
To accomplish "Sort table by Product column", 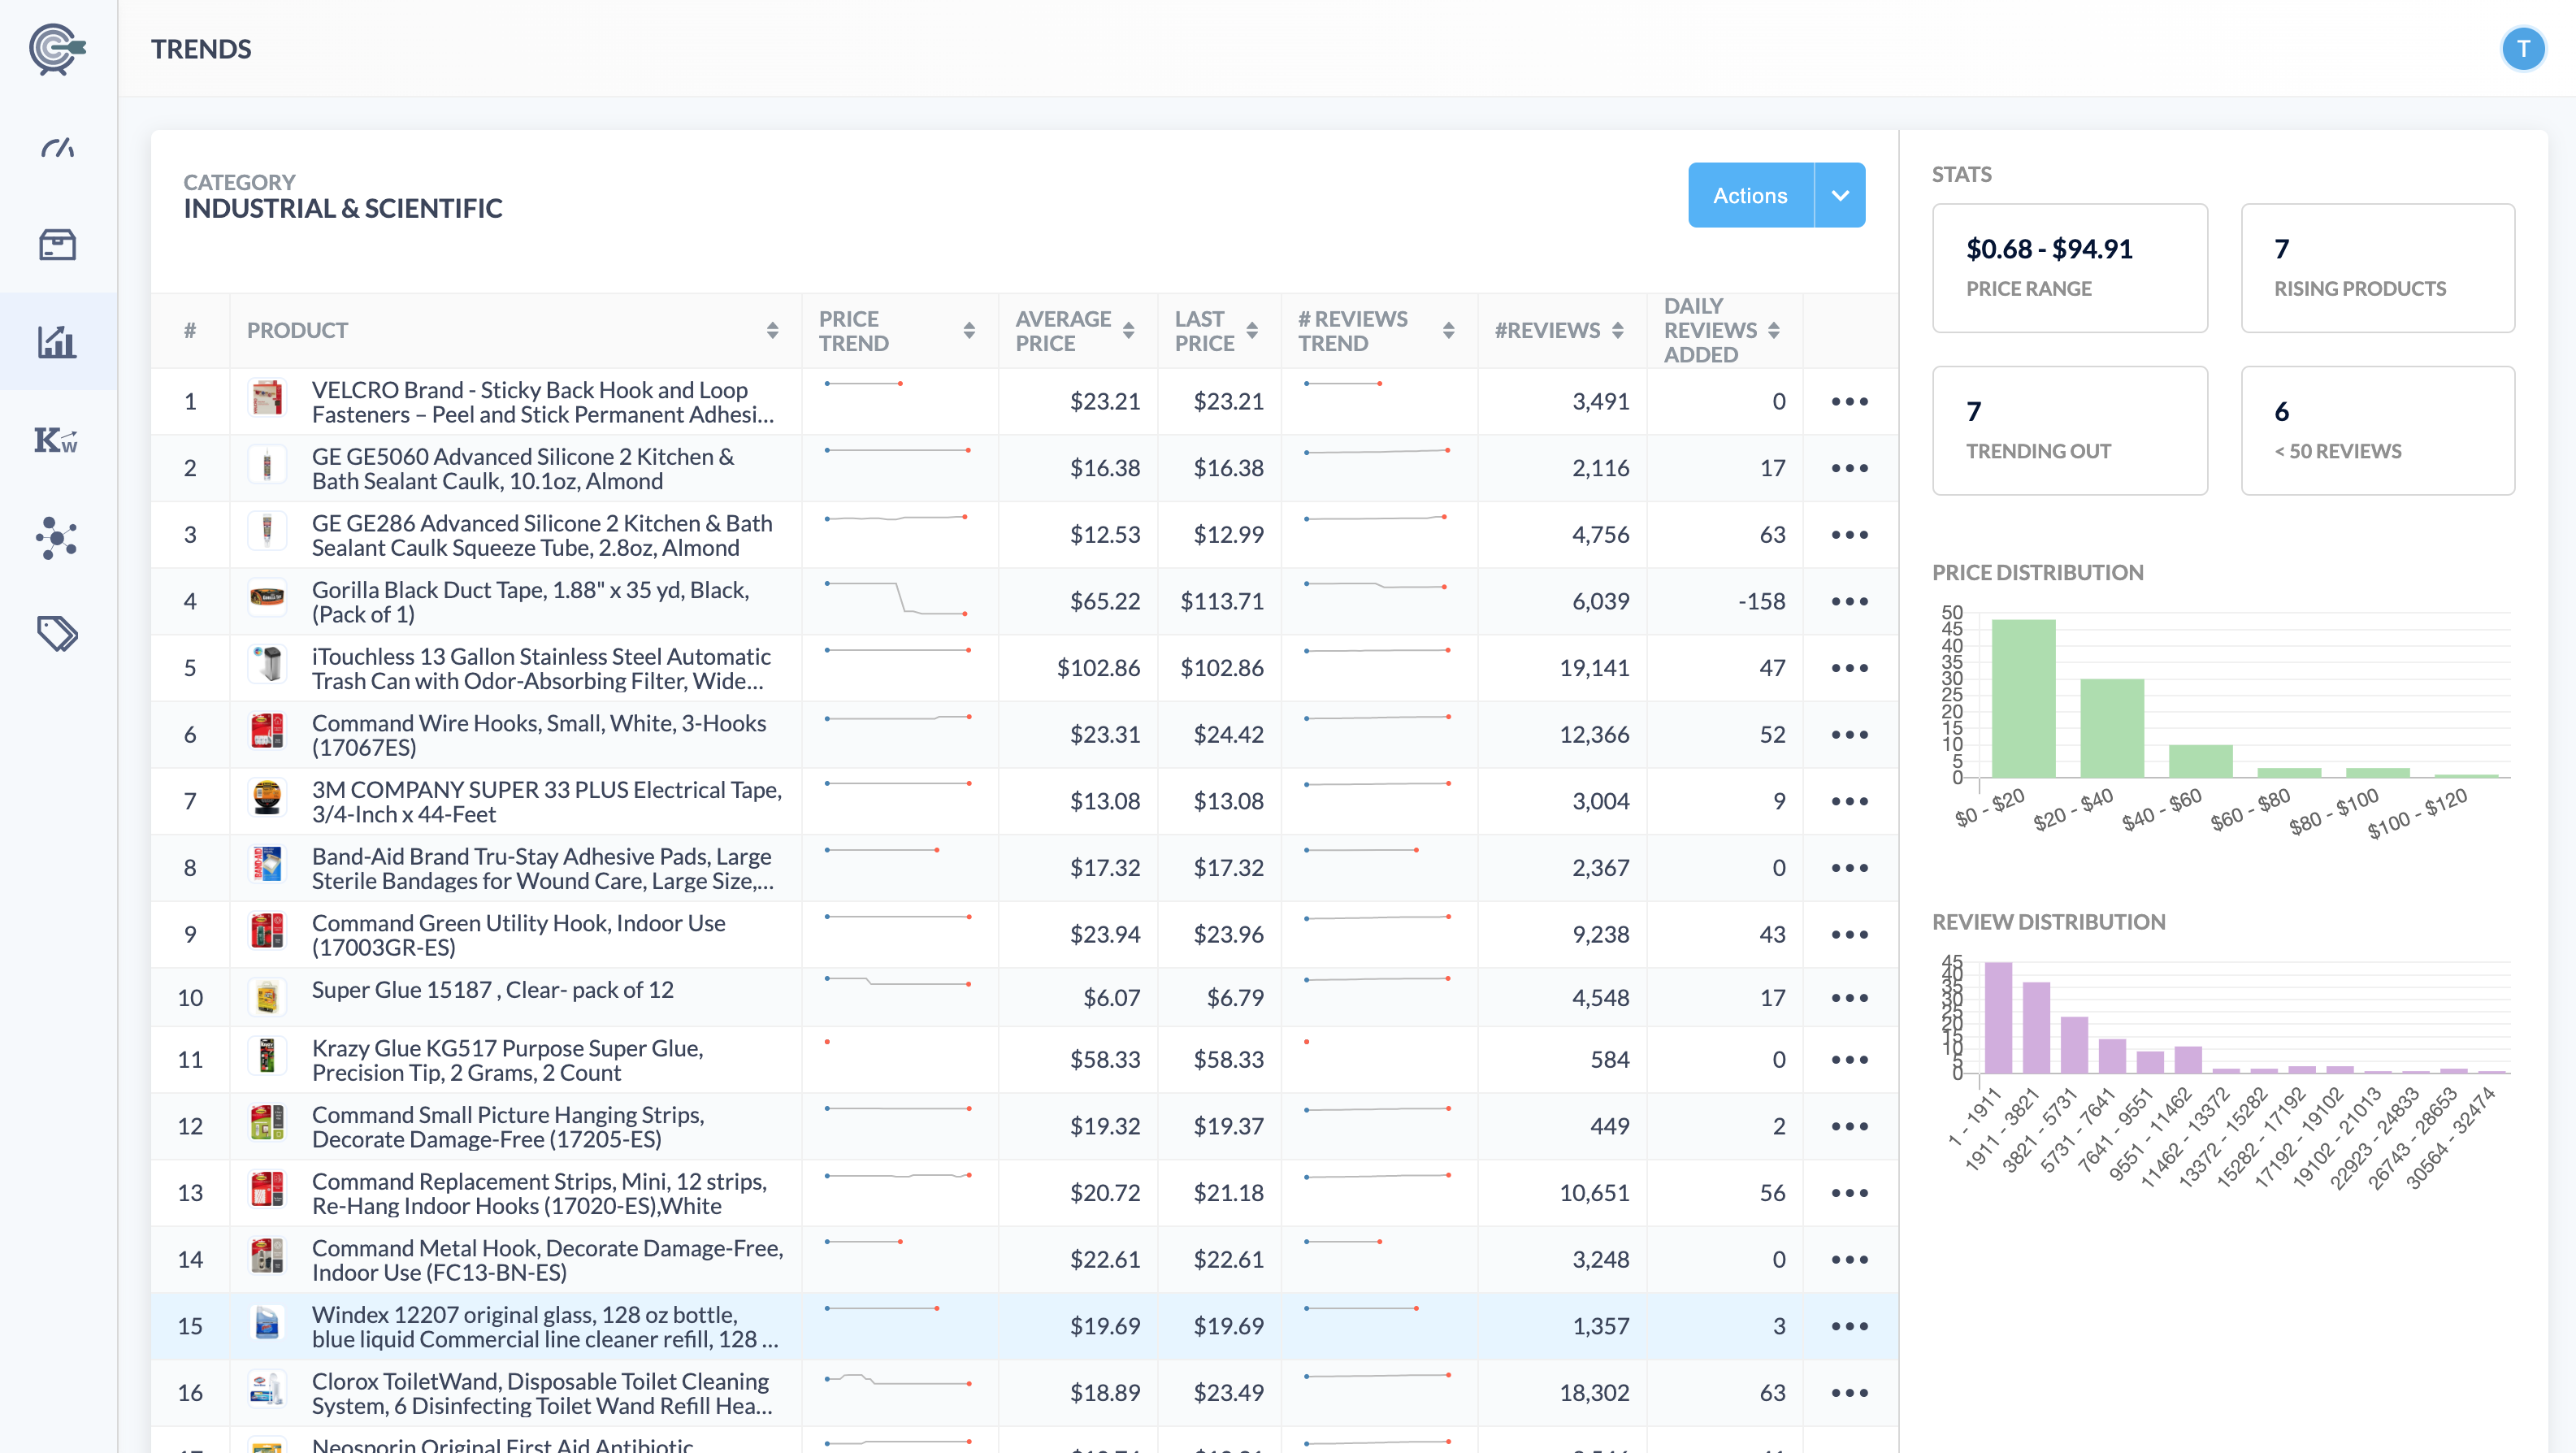I will [x=772, y=331].
